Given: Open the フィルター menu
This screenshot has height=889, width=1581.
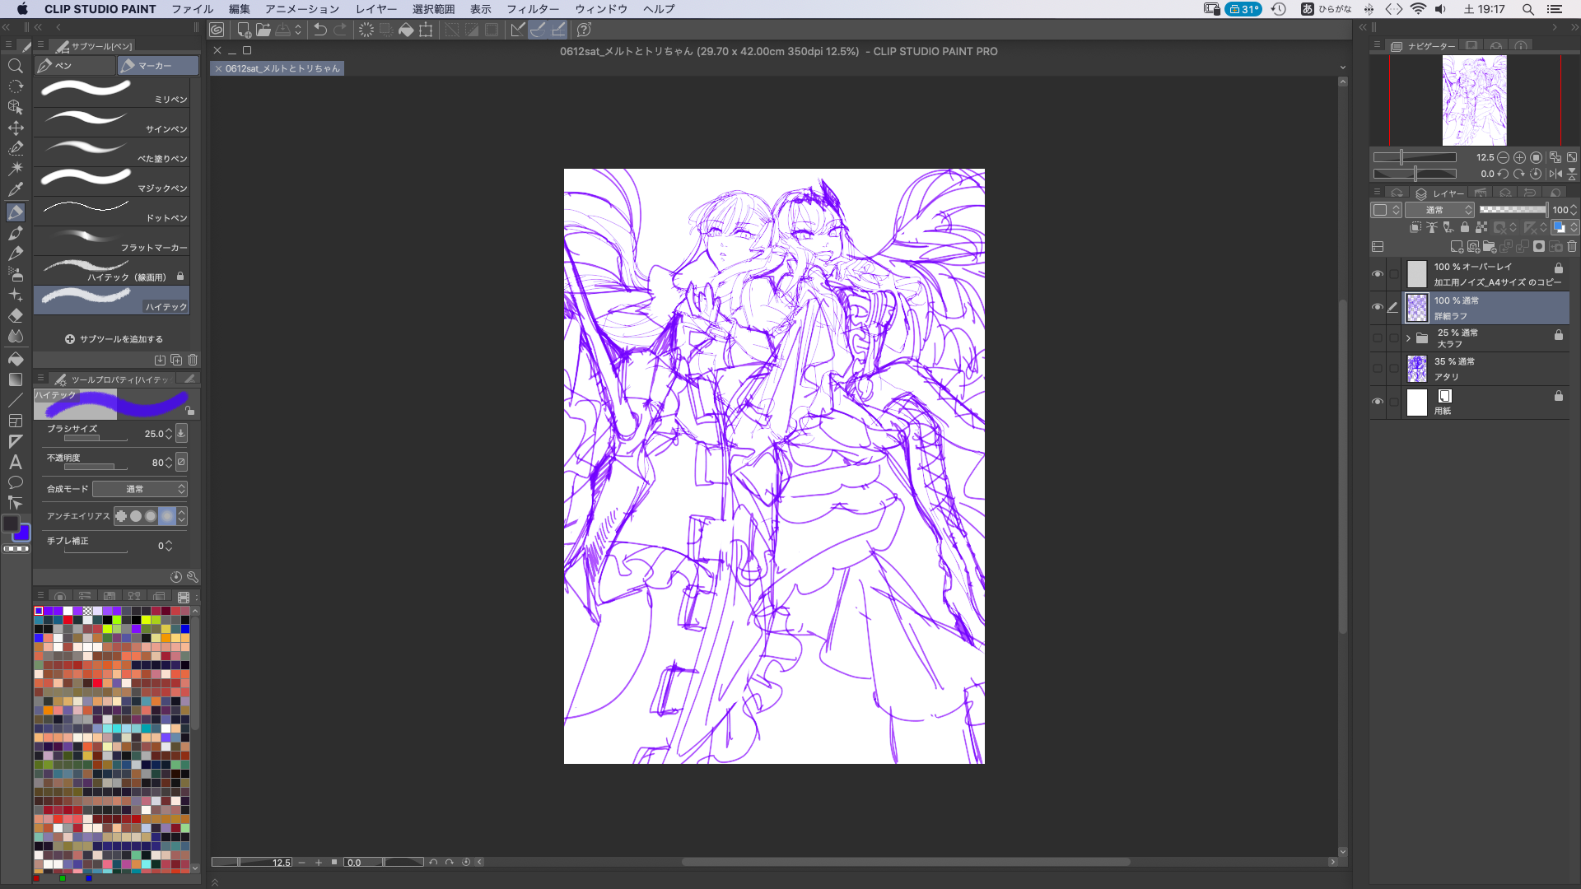Looking at the screenshot, I should pos(532,9).
